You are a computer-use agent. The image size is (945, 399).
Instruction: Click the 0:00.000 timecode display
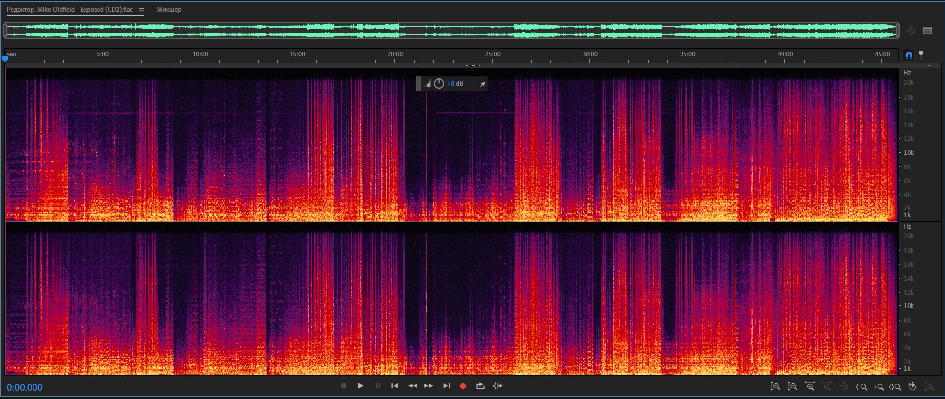click(25, 387)
